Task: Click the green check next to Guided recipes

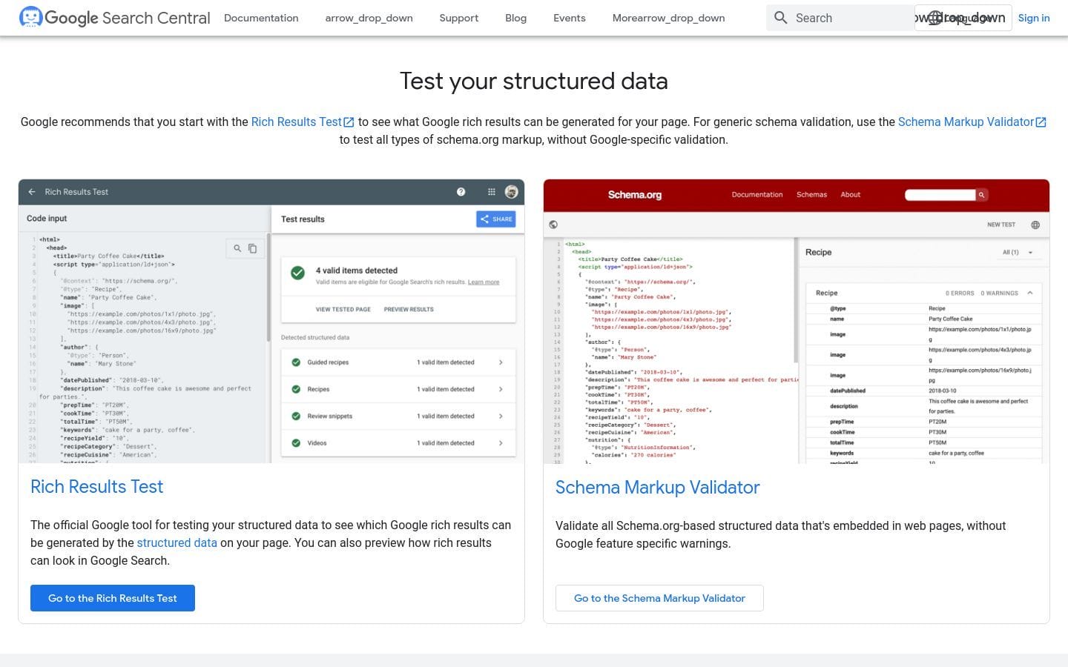Action: click(x=296, y=362)
